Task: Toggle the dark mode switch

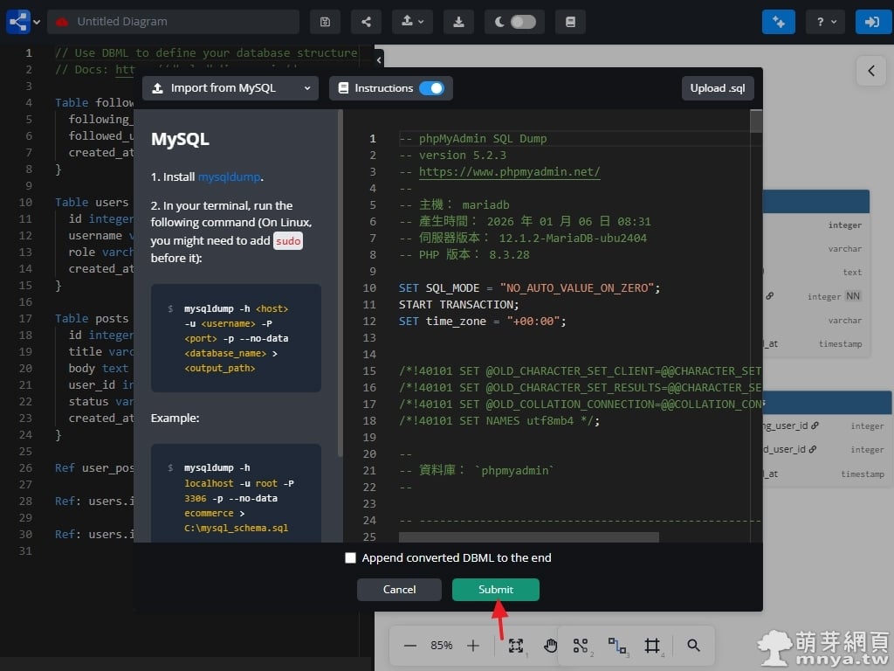Action: (522, 22)
